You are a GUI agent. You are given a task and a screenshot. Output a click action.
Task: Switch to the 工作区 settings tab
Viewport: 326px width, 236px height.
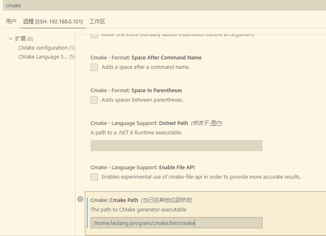tap(97, 21)
